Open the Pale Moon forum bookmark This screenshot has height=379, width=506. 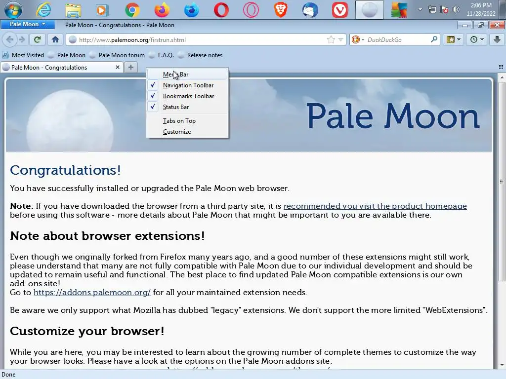tap(117, 55)
